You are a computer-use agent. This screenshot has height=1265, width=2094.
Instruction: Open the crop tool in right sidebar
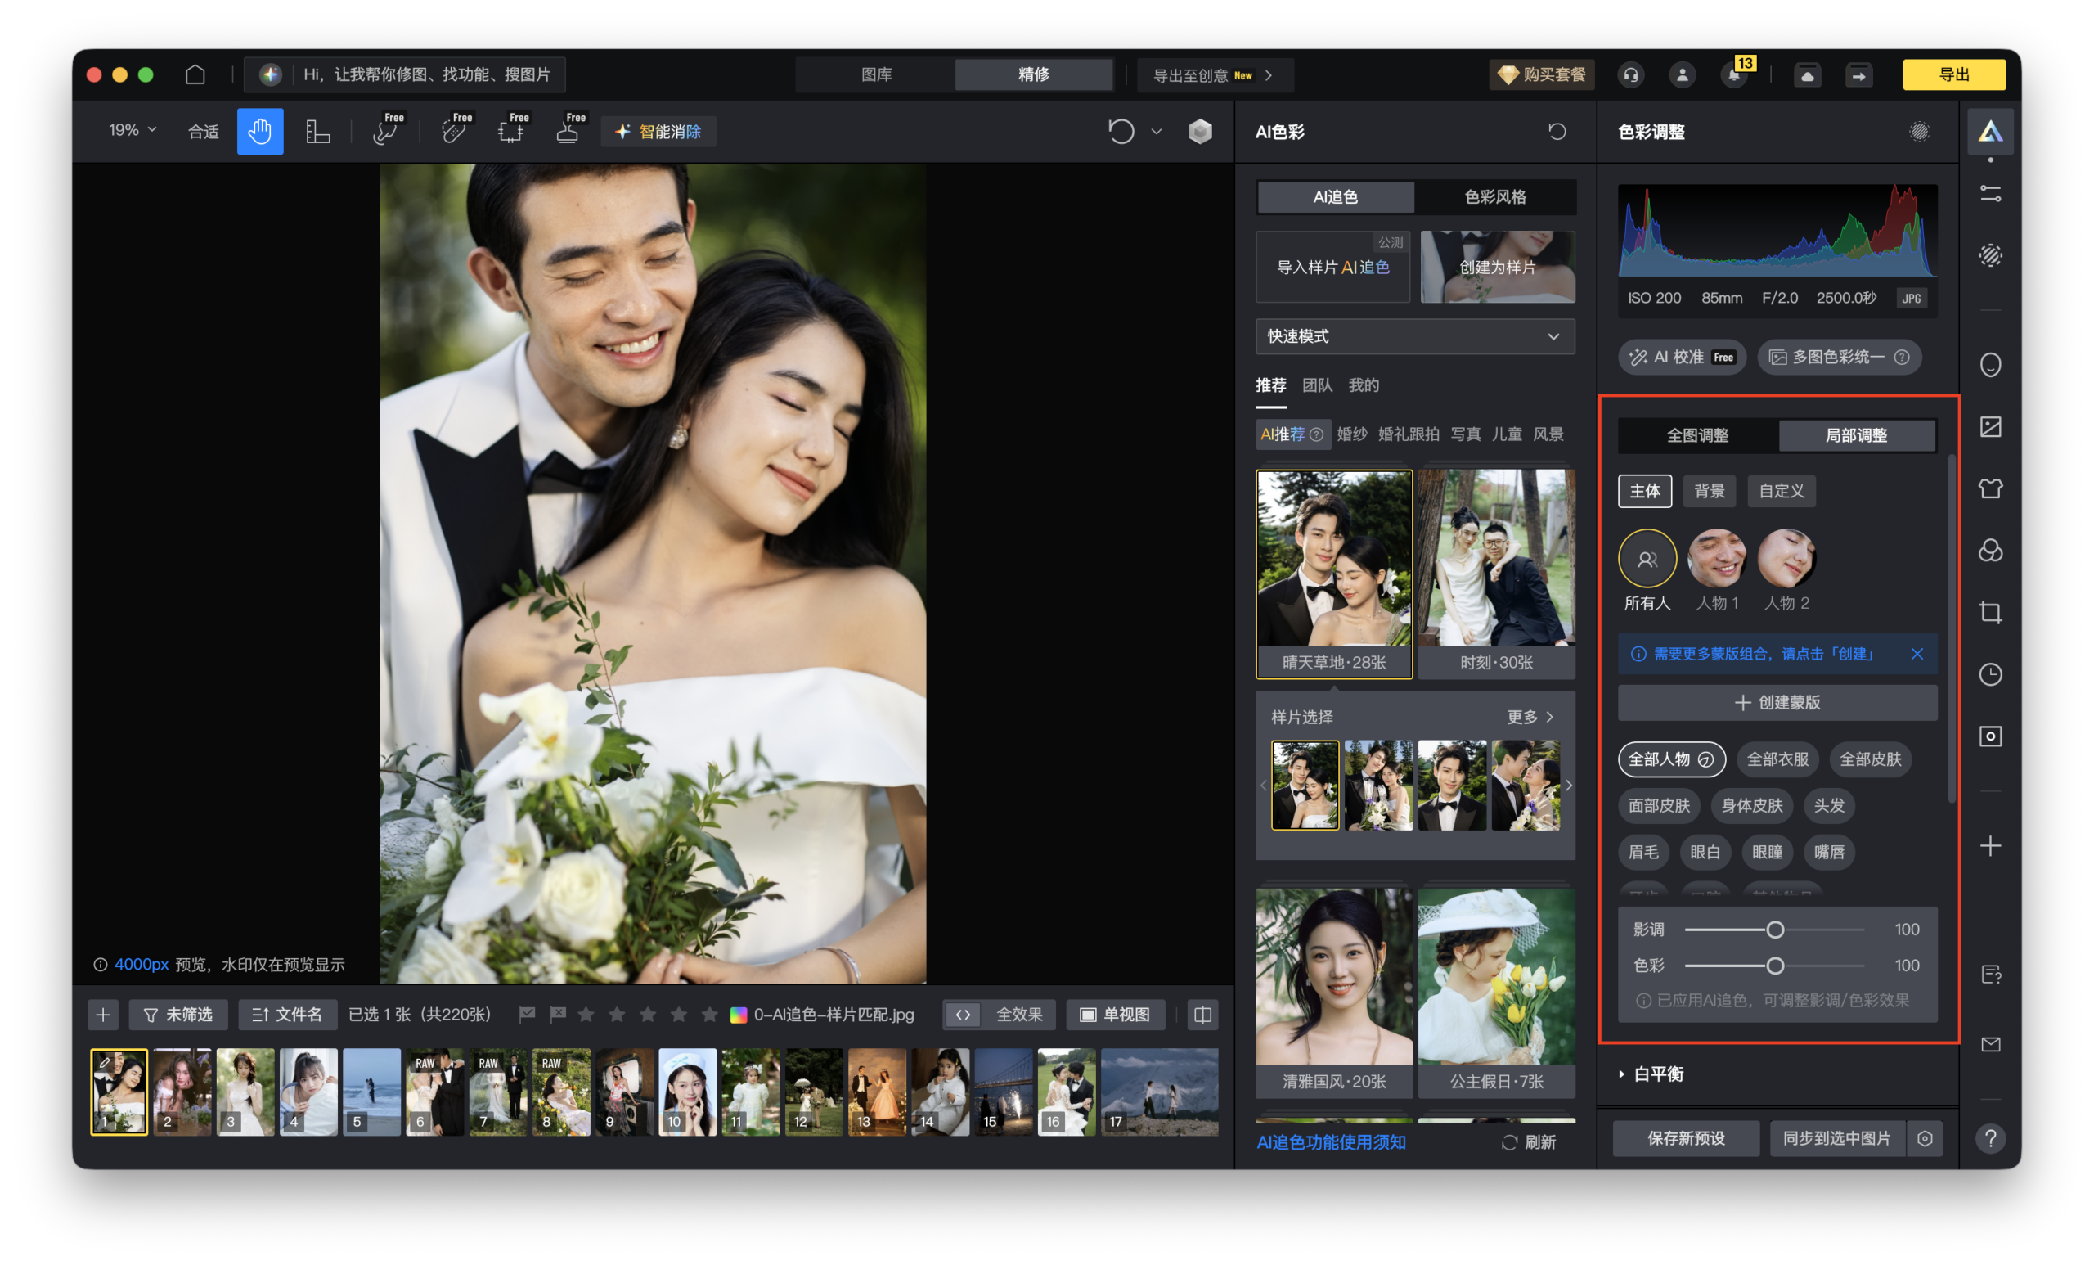pyautogui.click(x=1989, y=612)
